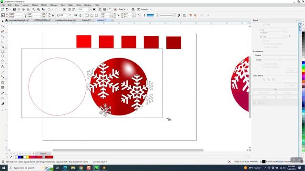Click the Copy icon
The image size is (305, 171).
point(39,9)
